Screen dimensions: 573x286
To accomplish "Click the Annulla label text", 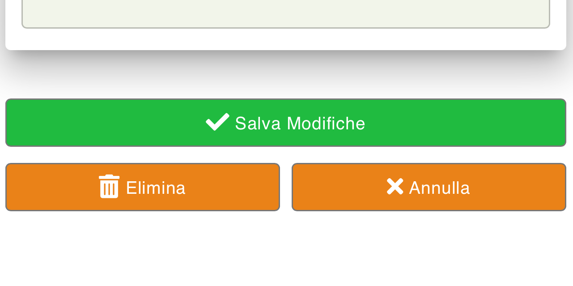I will 439,188.
